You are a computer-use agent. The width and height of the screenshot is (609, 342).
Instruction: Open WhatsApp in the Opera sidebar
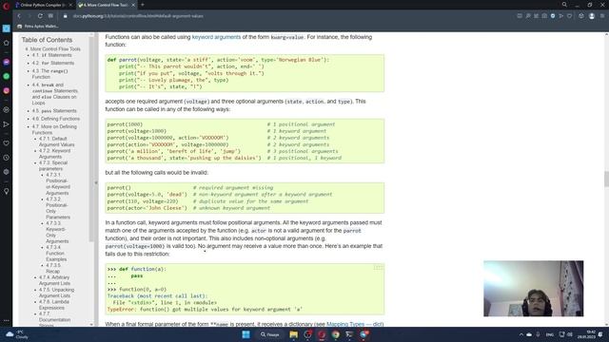point(7,76)
